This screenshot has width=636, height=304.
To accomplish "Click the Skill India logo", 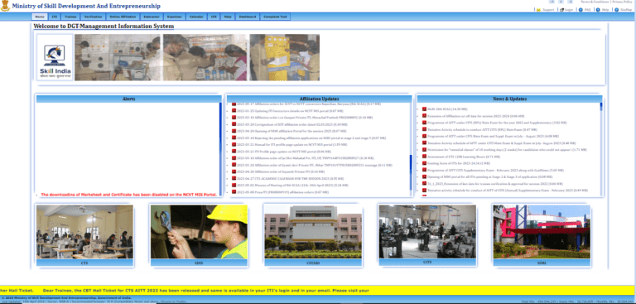I will (55, 57).
